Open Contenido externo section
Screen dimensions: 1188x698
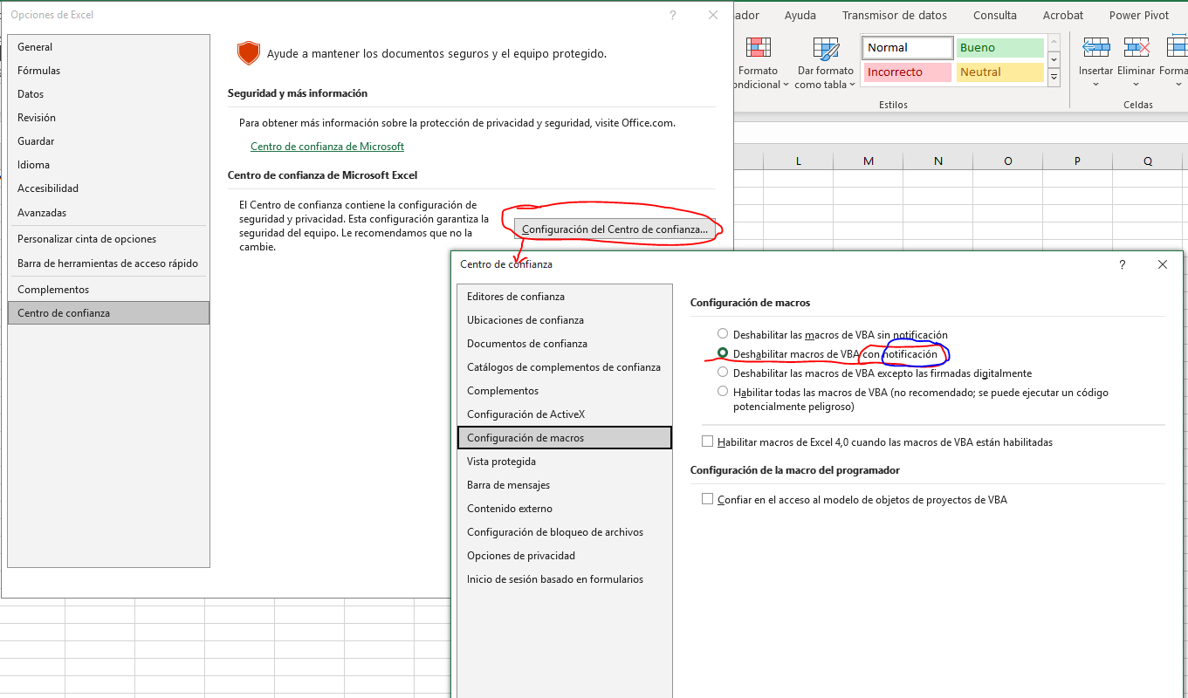point(565,509)
